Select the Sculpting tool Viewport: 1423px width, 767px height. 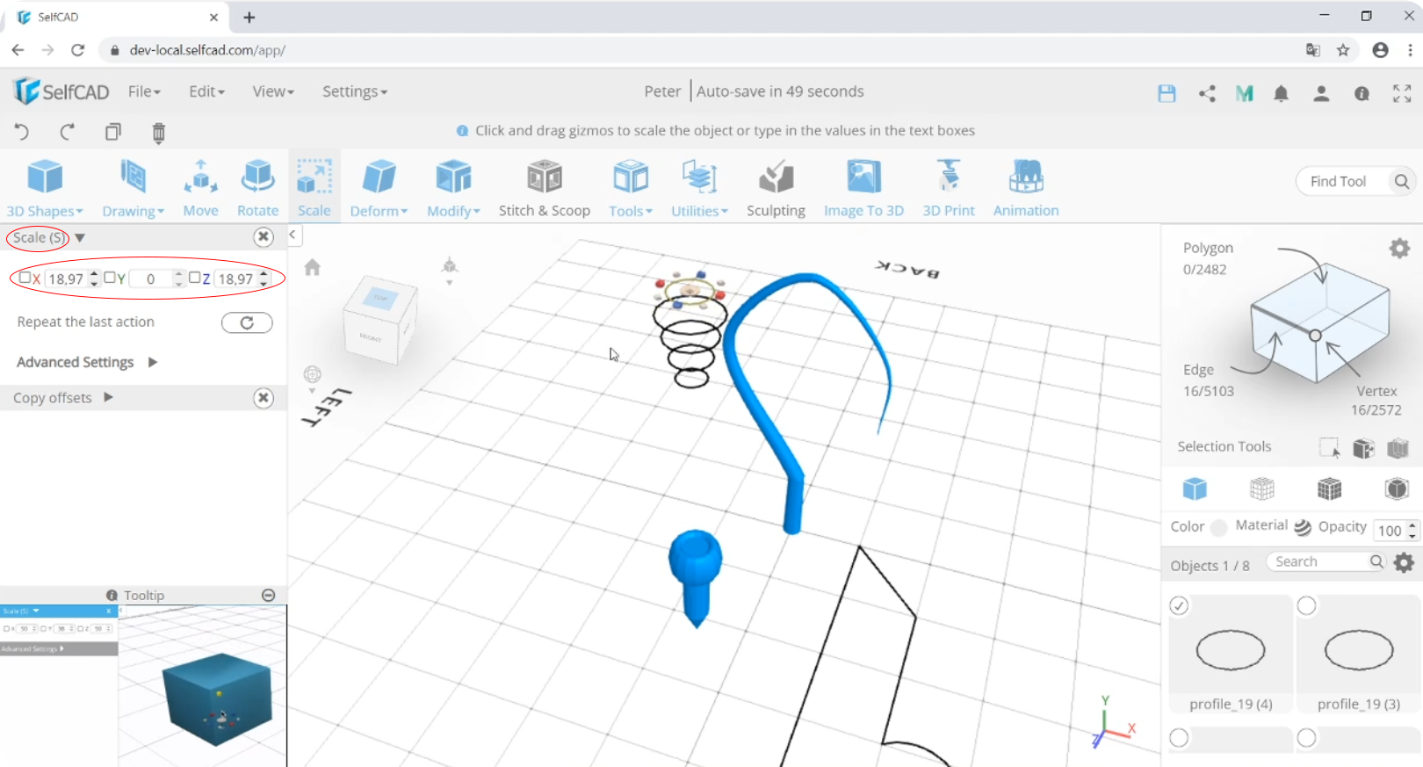pyautogui.click(x=776, y=188)
